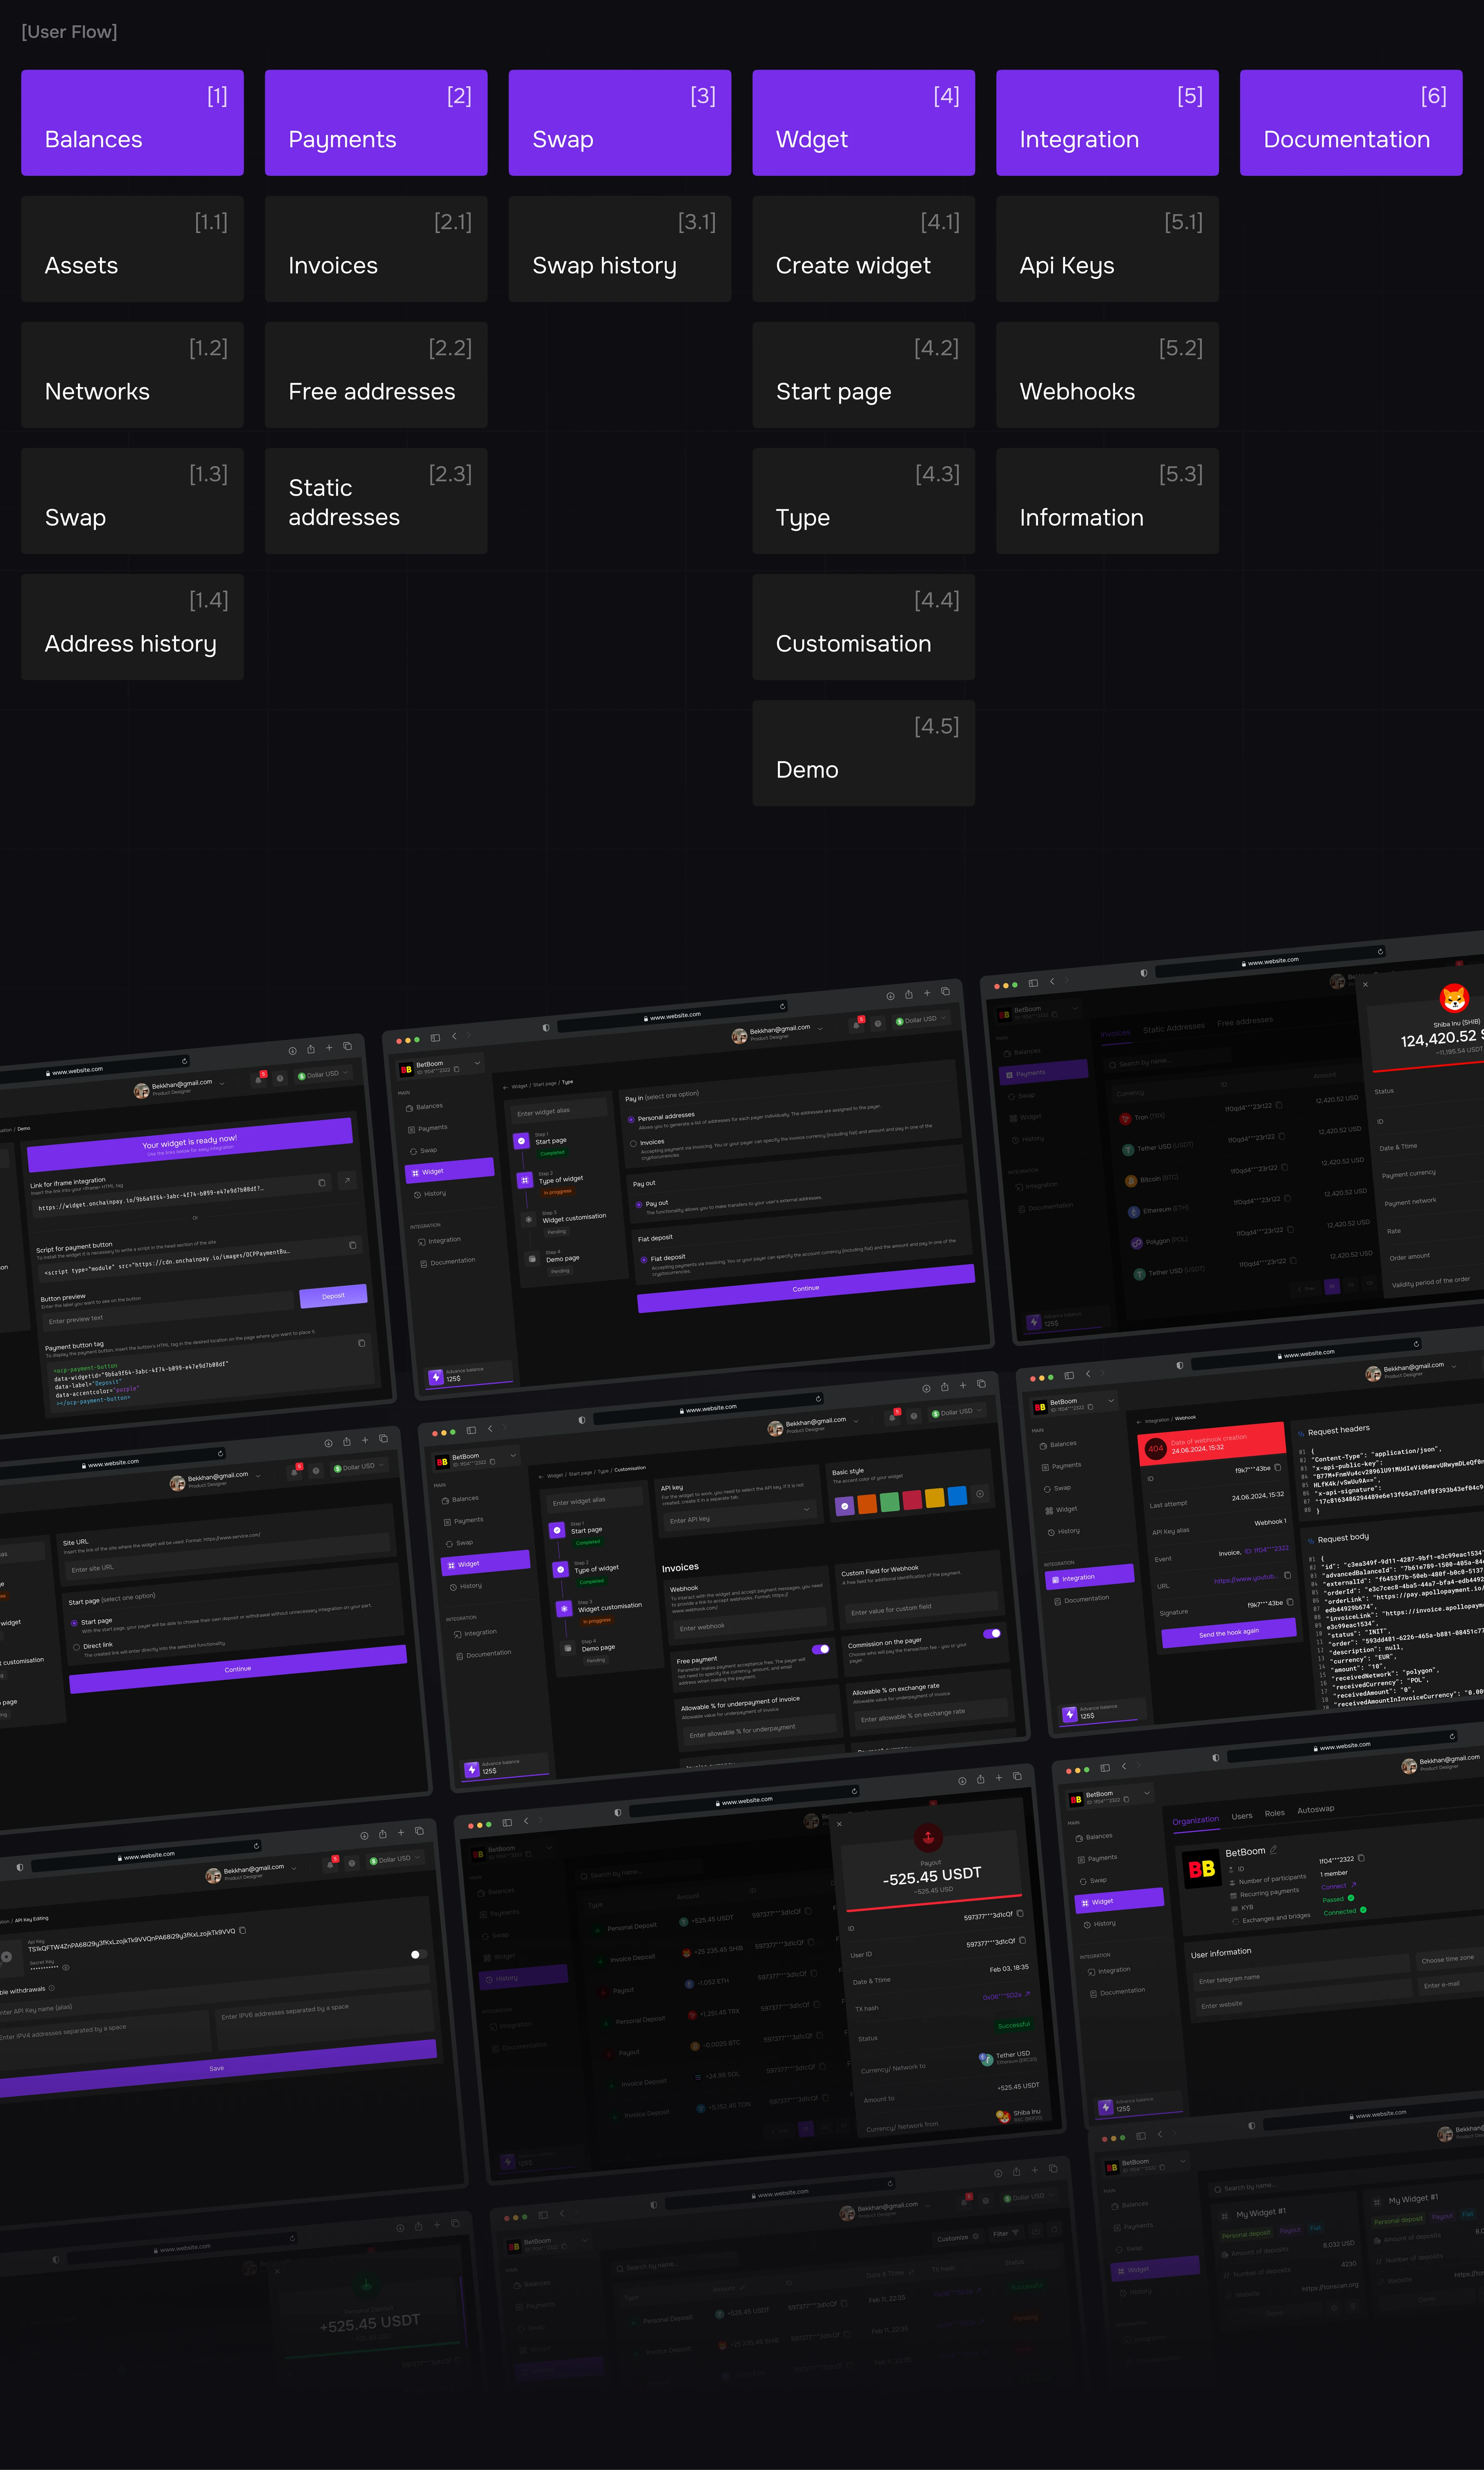
Task: Click Advance balance lightning icon, Type window
Action: 436,1378
